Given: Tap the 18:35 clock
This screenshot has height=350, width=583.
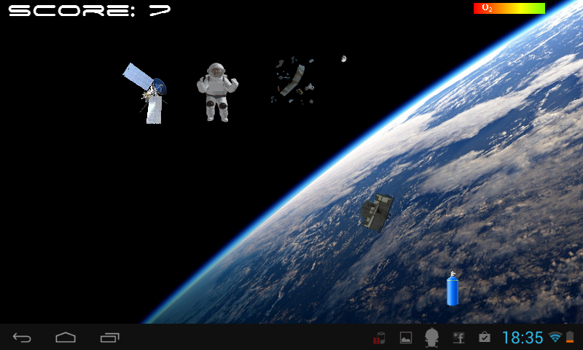Looking at the screenshot, I should click(x=523, y=338).
